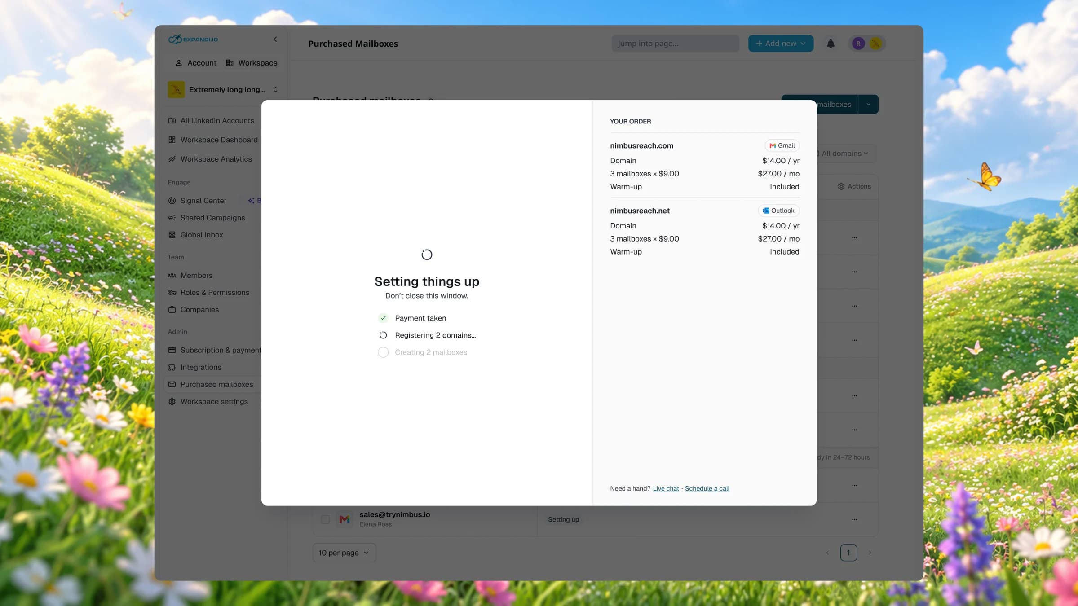Click the Global Inbox icon
Viewport: 1078px width, 606px height.
coord(172,235)
